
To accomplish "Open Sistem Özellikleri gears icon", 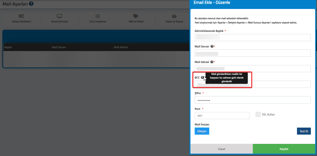I will tap(21, 16).
